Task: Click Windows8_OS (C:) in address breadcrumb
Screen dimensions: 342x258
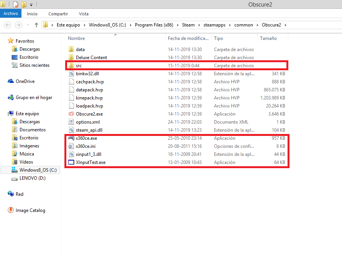Action: click(x=107, y=25)
